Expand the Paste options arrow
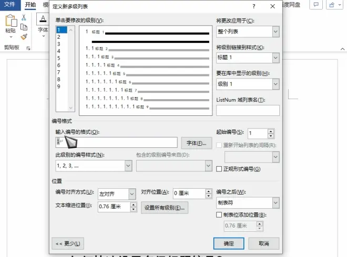 (11, 37)
